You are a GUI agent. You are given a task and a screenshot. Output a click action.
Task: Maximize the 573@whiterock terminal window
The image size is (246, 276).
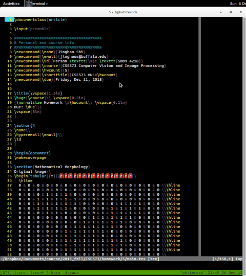pos(231,12)
